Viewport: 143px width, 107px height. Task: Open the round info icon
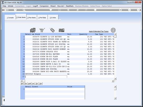point(113,30)
